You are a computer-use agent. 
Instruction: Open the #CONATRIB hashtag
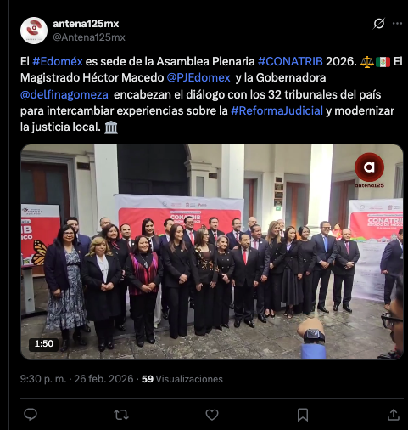coord(290,61)
